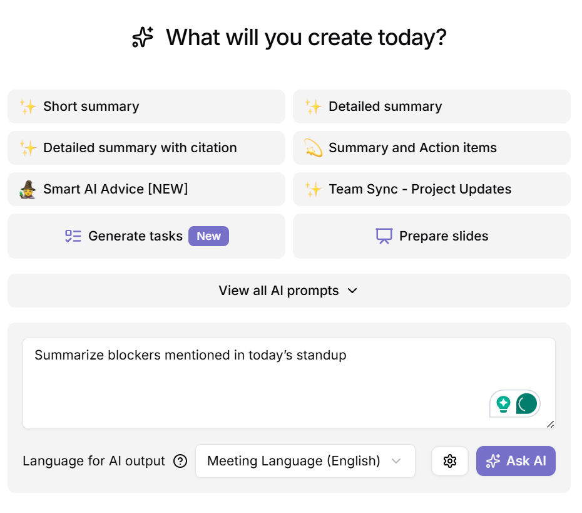
Task: Choose the Detailed summary prompt
Action: pos(432,106)
